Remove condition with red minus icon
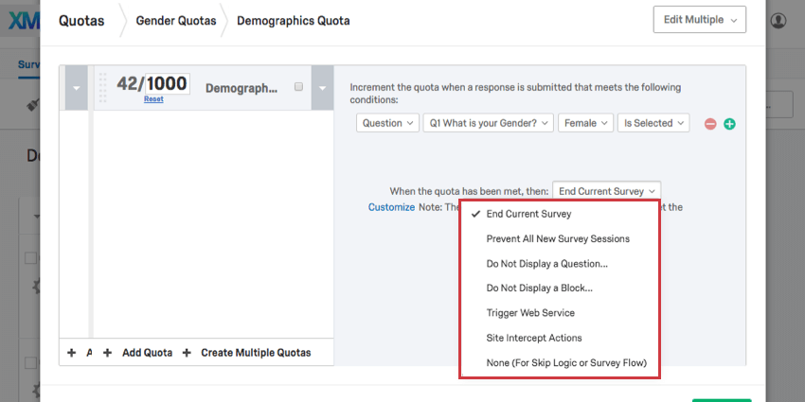Screen dimensions: 805x402 (x=710, y=124)
